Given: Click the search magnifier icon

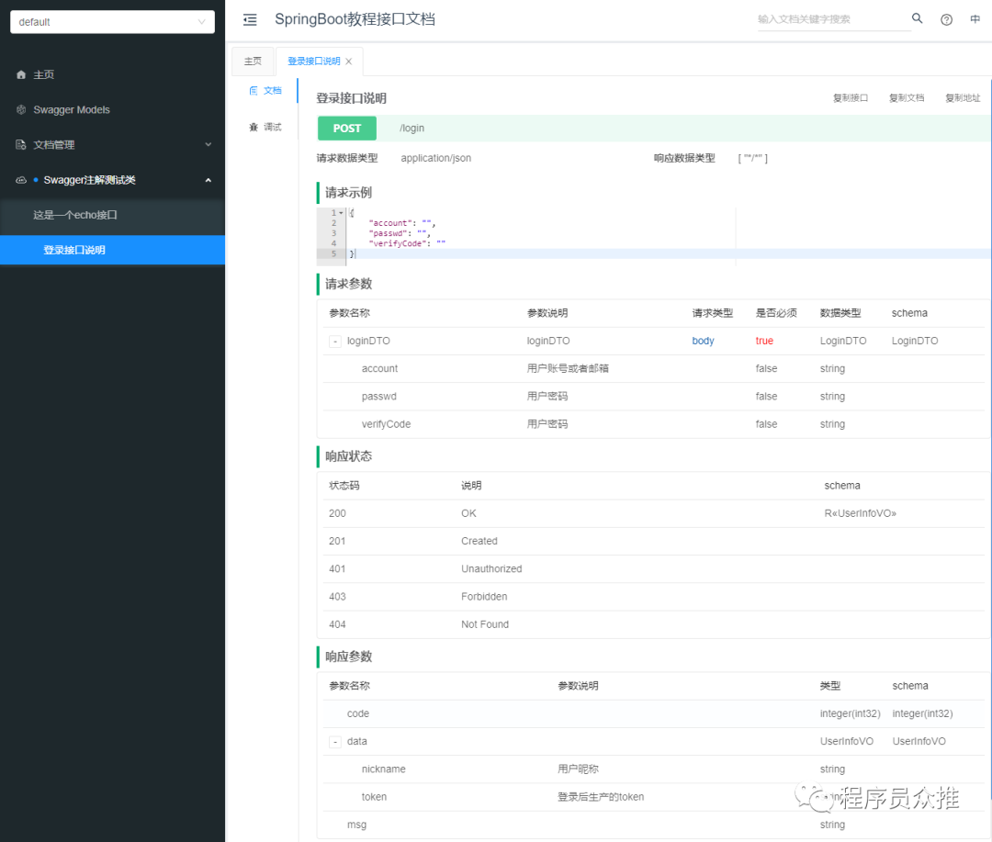Looking at the screenshot, I should [917, 18].
